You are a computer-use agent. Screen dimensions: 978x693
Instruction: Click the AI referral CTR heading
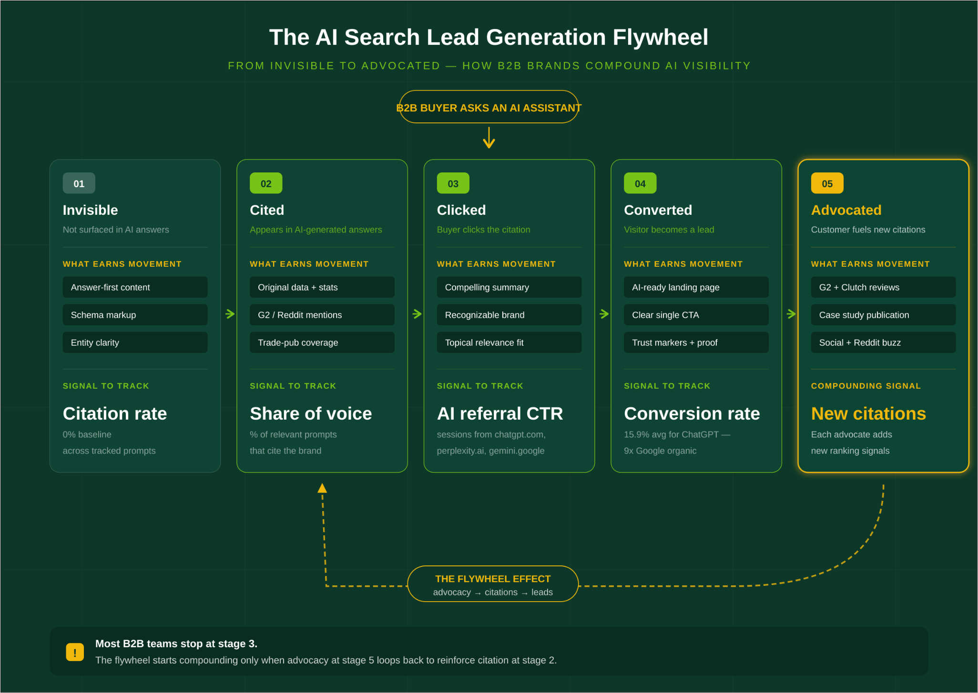500,413
